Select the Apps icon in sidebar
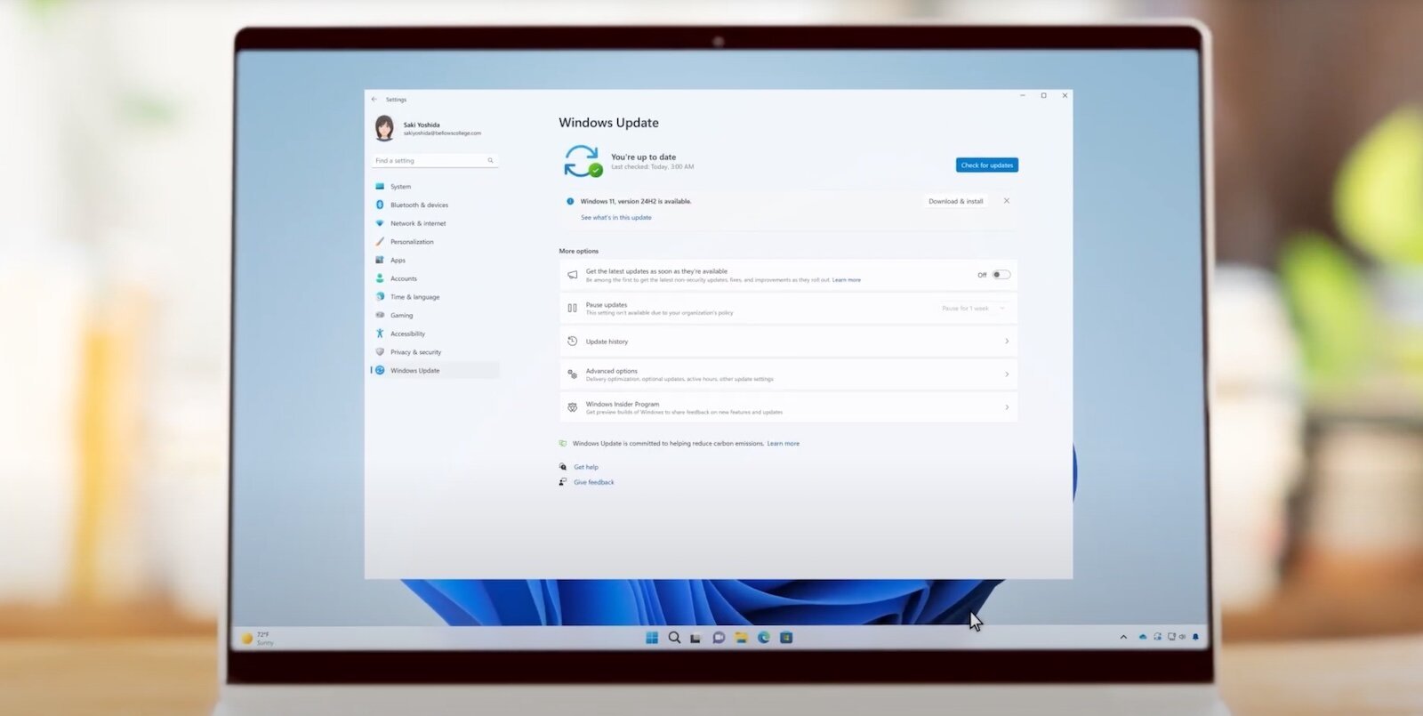1423x716 pixels. pyautogui.click(x=380, y=260)
